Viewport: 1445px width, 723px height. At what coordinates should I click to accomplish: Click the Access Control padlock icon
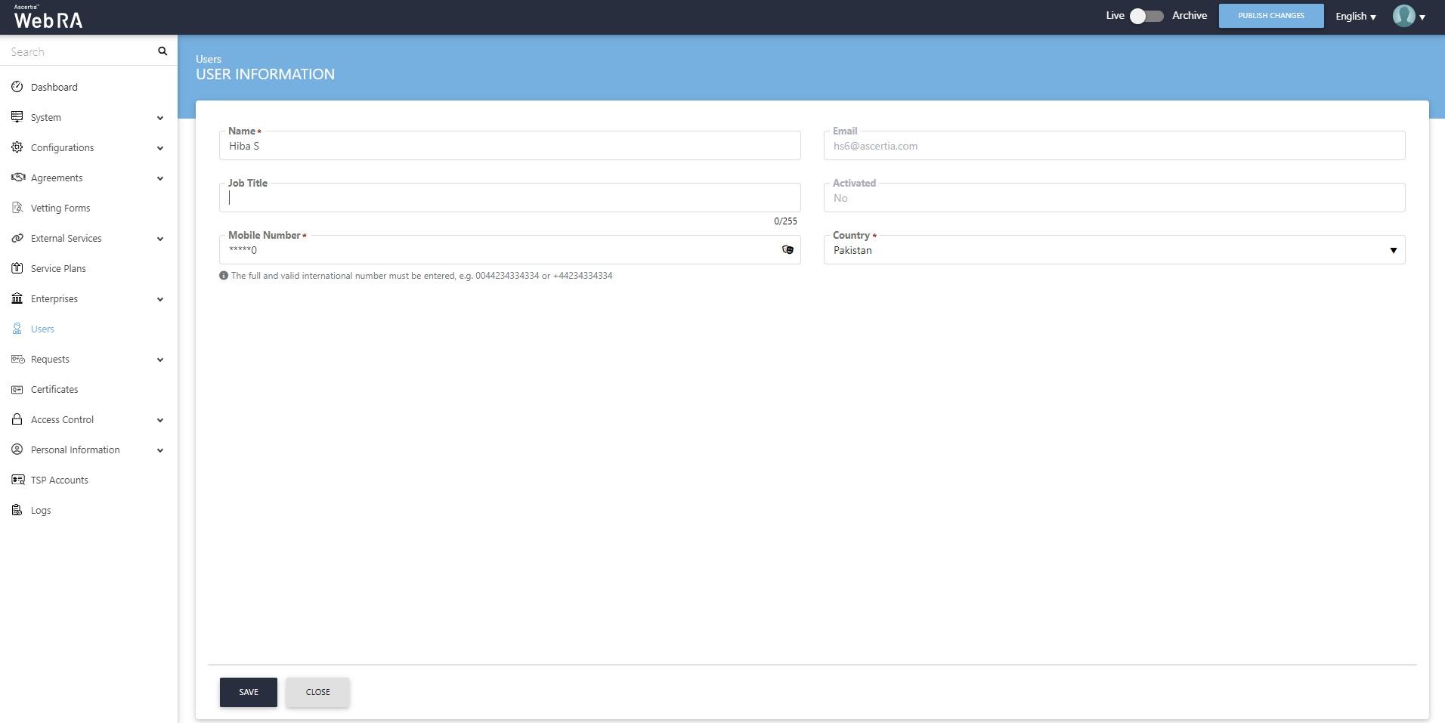coord(17,419)
